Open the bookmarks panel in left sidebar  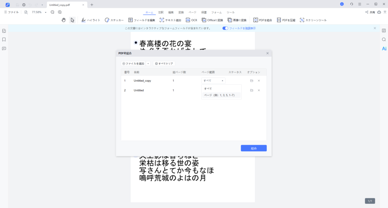click(4, 40)
